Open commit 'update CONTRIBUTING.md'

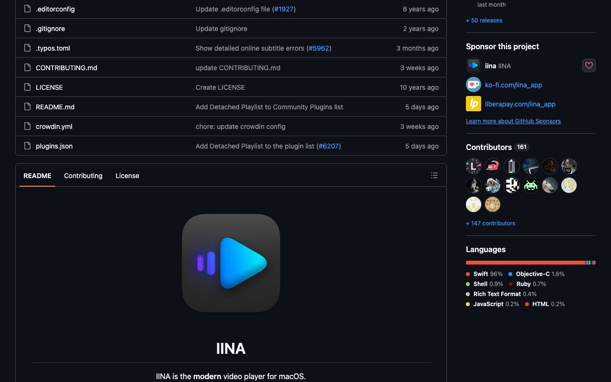tap(238, 67)
